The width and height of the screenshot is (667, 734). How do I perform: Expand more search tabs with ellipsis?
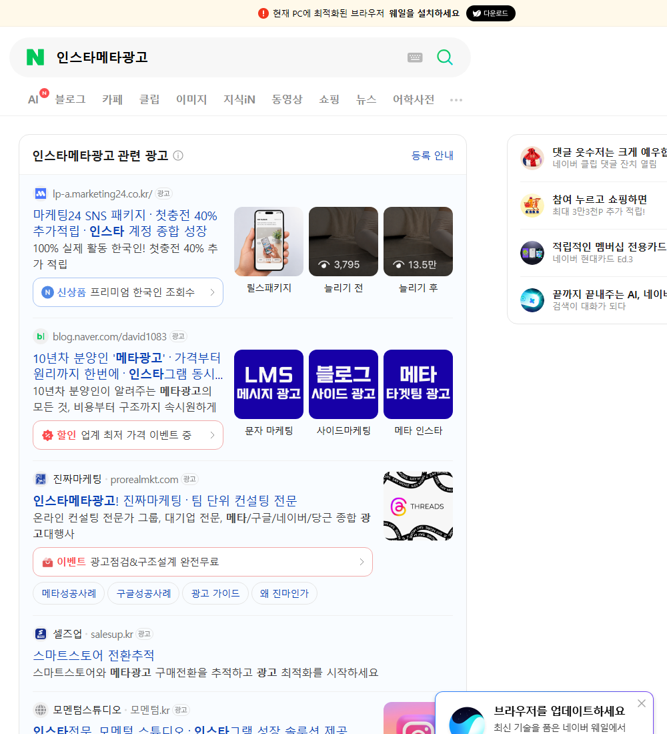(x=456, y=99)
